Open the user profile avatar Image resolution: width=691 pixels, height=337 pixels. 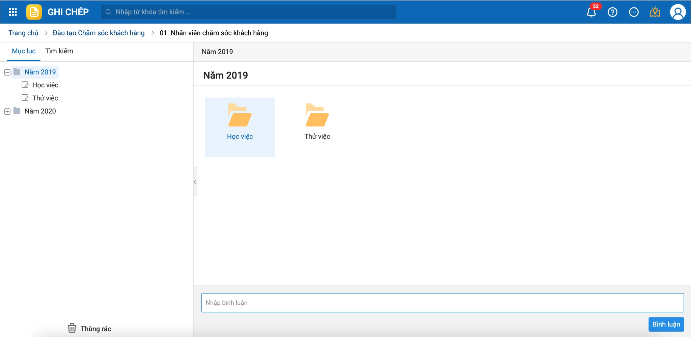click(678, 12)
